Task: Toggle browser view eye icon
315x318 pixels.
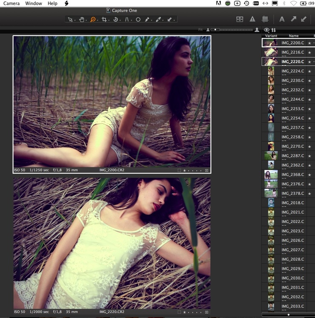Action: [266, 30]
